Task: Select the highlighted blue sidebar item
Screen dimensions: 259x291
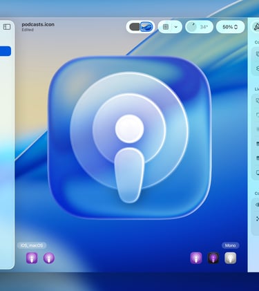Action: (x=6, y=51)
